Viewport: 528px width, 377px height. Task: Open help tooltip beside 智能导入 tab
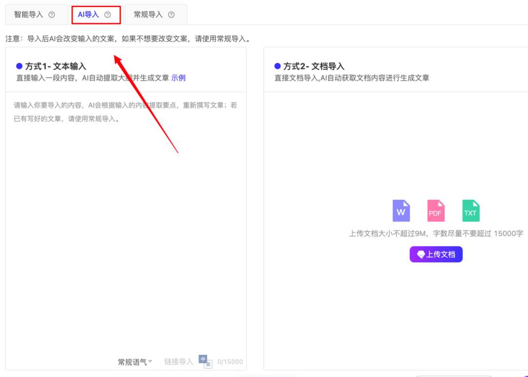[x=52, y=14]
